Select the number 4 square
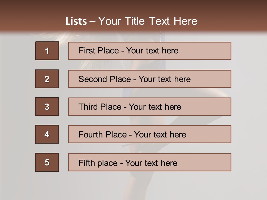This screenshot has width=267, height=200. (x=47, y=134)
